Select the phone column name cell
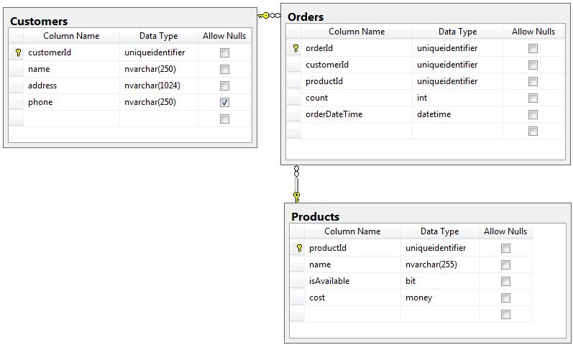The height and width of the screenshot is (350, 573). [x=71, y=102]
